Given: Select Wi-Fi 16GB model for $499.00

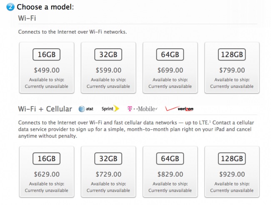Looking at the screenshot, I should point(47,67).
